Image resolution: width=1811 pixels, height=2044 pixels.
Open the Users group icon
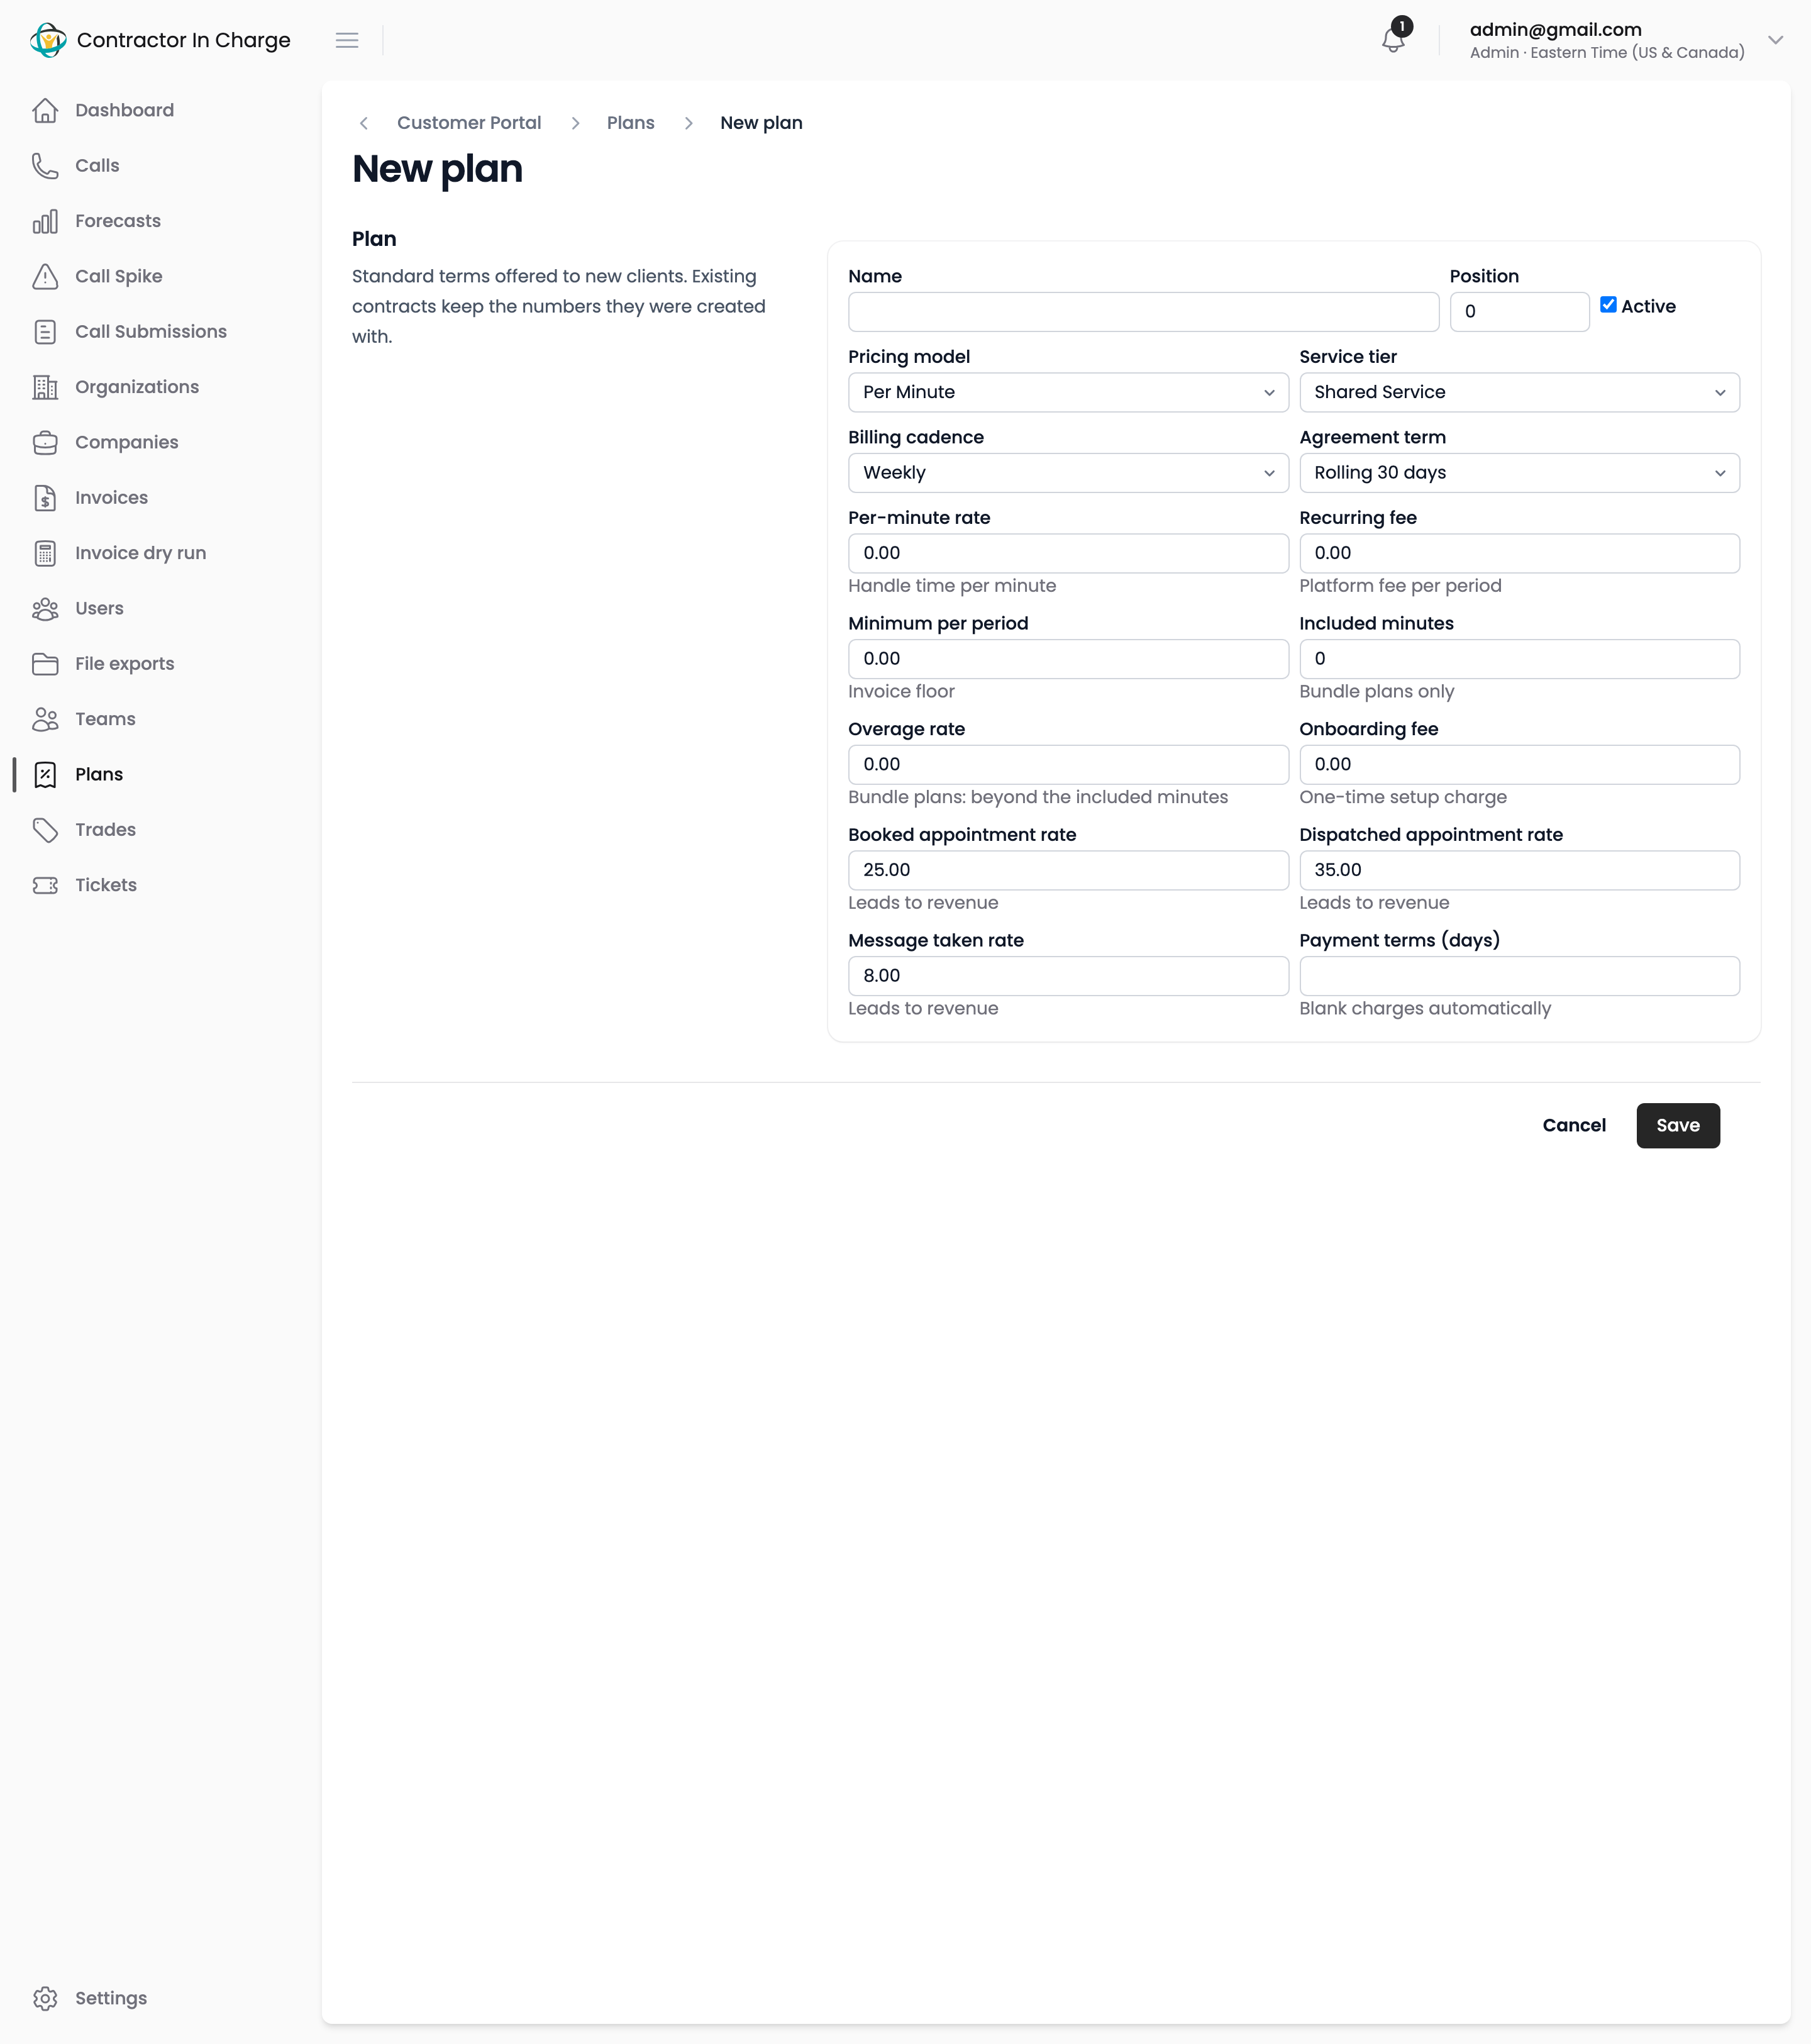click(45, 608)
